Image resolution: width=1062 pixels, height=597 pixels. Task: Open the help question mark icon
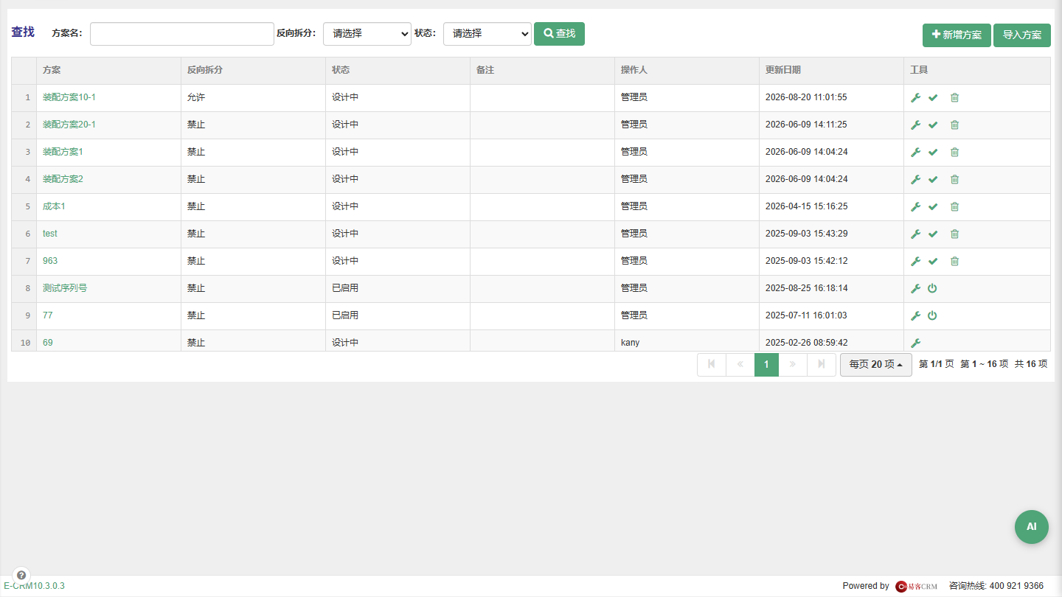pos(21,575)
